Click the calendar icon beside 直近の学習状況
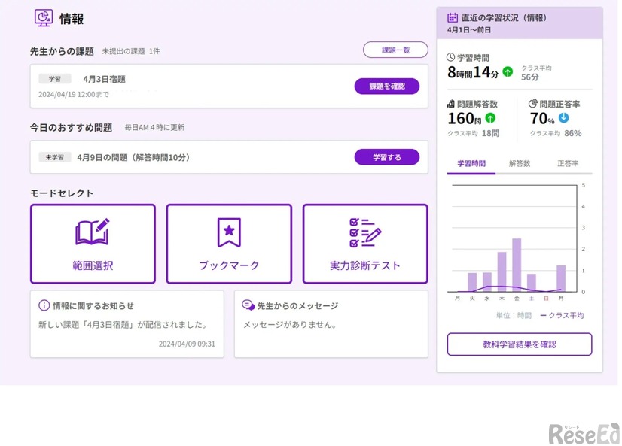Viewport: 622px width, 446px height. click(453, 17)
